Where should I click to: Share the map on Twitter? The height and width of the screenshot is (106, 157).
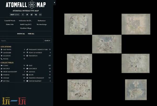[x=27, y=15]
